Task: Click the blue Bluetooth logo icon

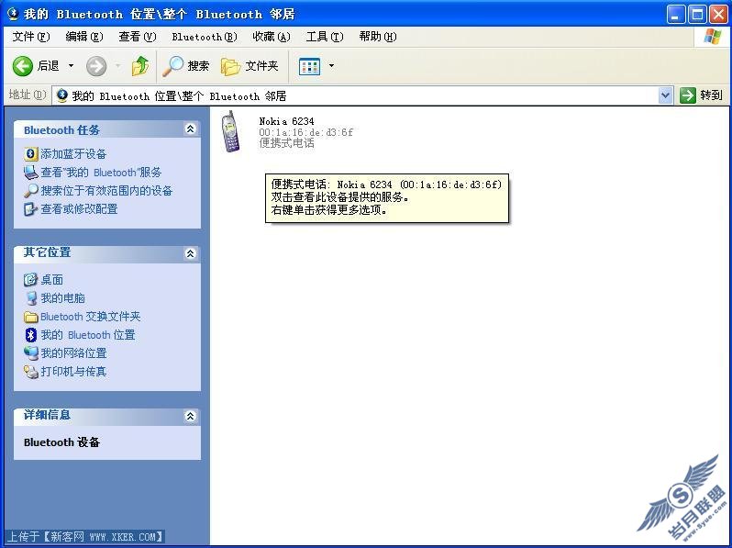Action: coord(31,335)
